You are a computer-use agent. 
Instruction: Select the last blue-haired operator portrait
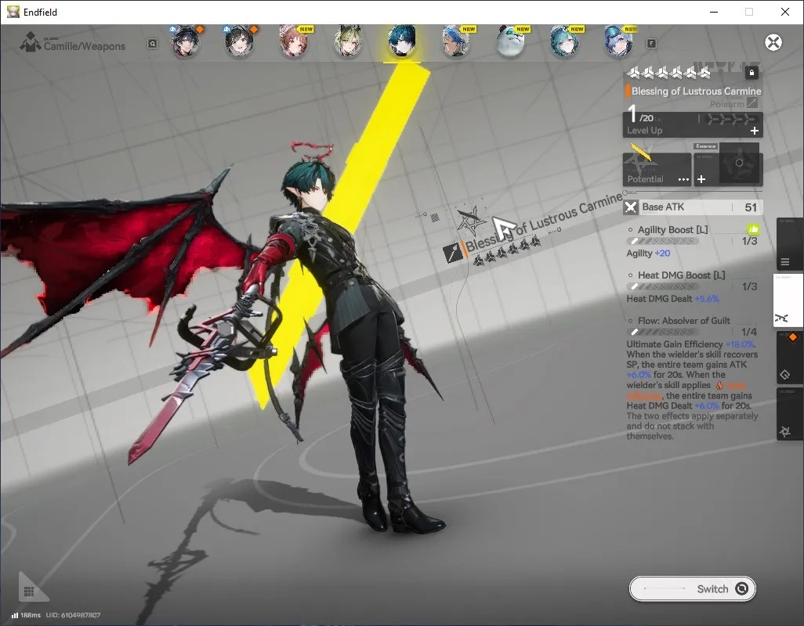click(618, 41)
